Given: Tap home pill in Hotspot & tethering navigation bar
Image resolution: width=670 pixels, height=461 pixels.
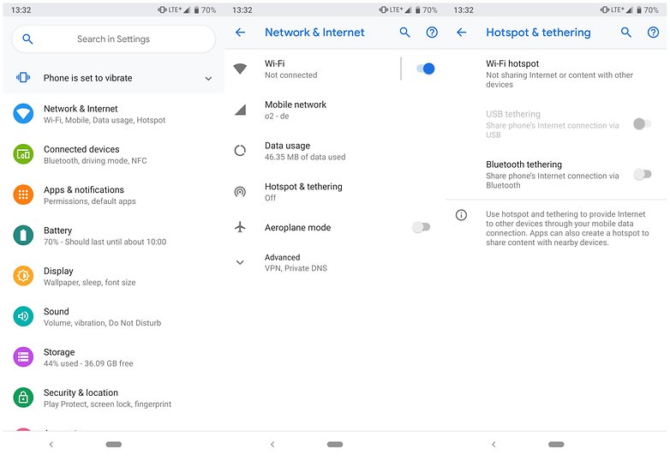Looking at the screenshot, I should click(x=556, y=445).
